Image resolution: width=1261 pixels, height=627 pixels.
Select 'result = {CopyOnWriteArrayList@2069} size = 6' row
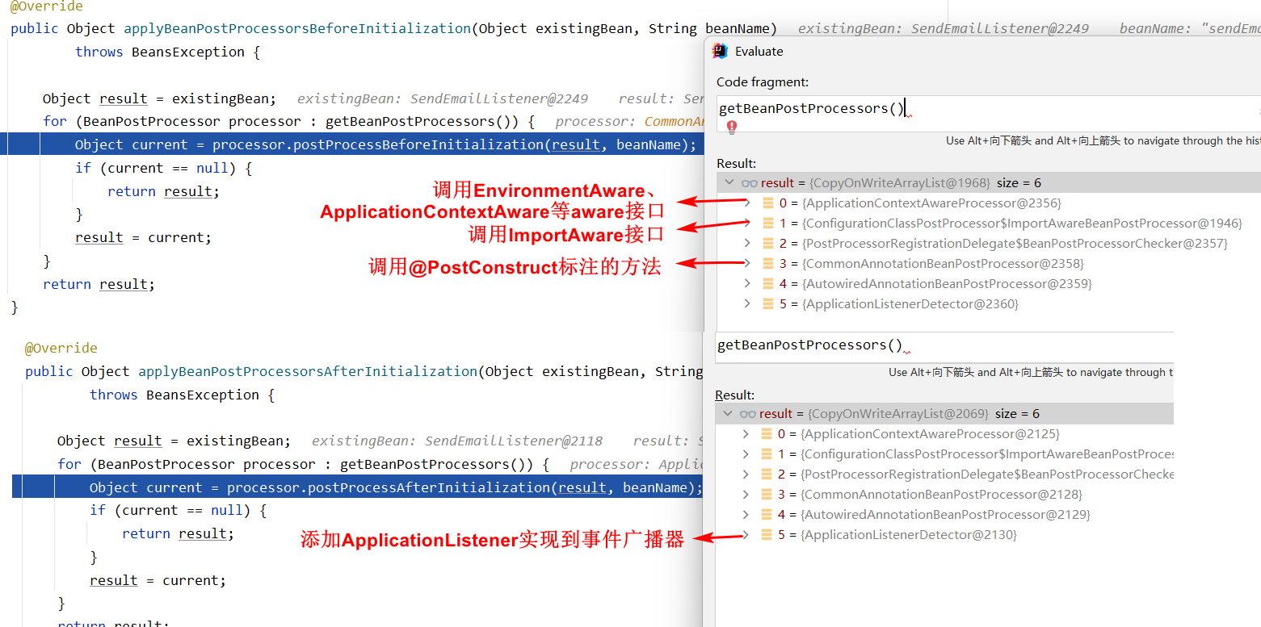point(944,414)
